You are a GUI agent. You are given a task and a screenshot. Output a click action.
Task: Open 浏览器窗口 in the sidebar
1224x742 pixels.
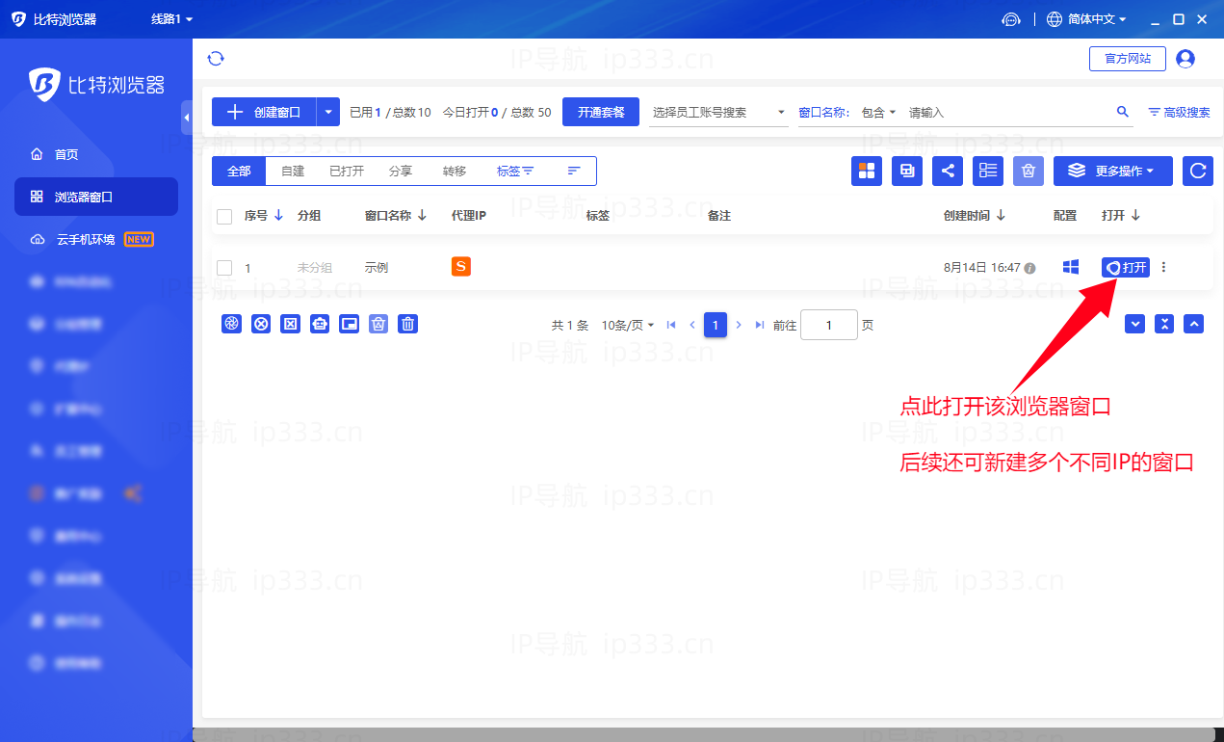[96, 197]
